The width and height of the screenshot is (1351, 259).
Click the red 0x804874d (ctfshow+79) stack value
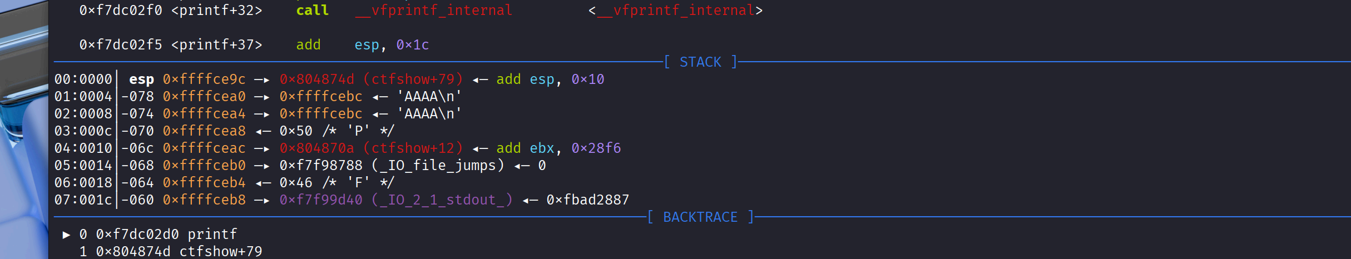pos(371,79)
